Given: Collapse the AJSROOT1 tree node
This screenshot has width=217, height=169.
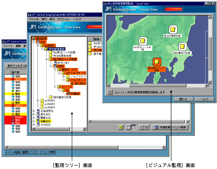Looking at the screenshot, I should coord(38,46).
